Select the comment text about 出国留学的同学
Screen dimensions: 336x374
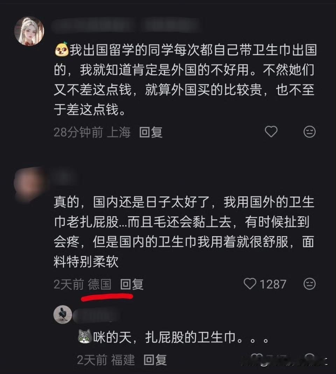pyautogui.click(x=185, y=80)
